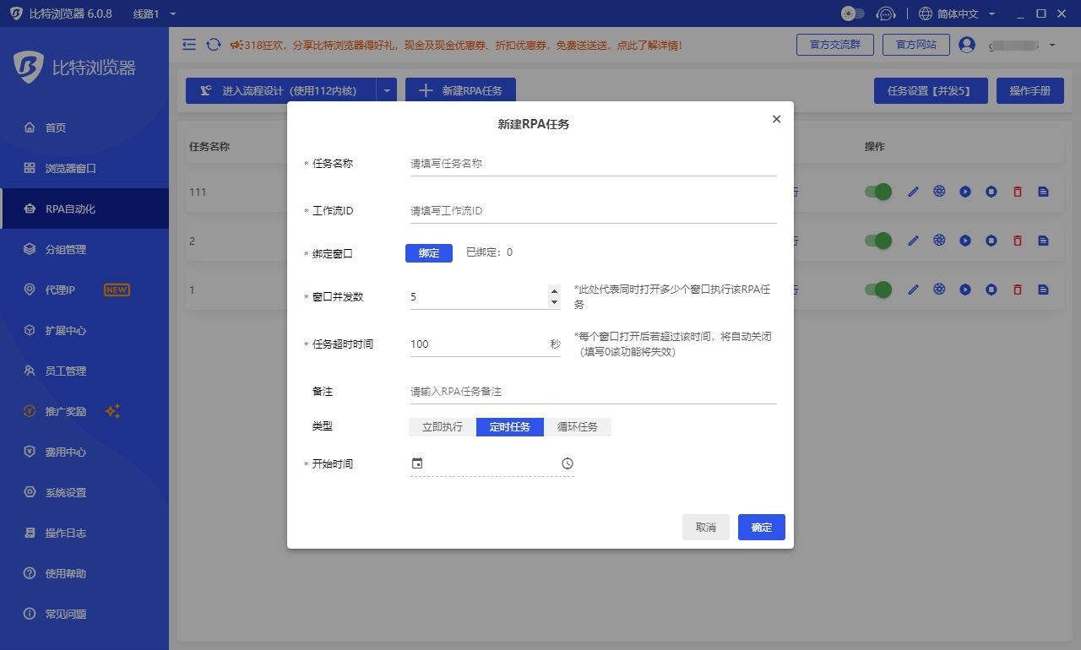Click the clock icon next to start time
Screen dimensions: 1081x650
(x=567, y=463)
